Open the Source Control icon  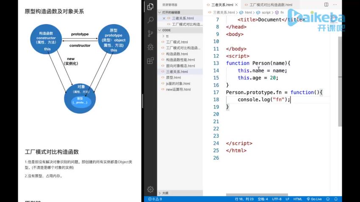[150, 33]
